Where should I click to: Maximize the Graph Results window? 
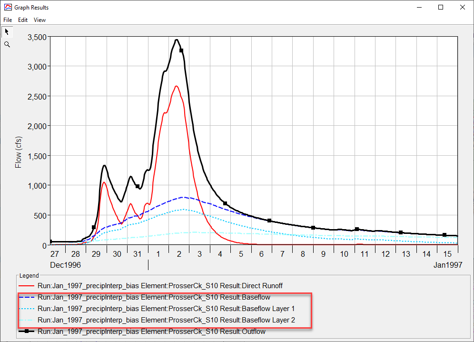click(441, 7)
